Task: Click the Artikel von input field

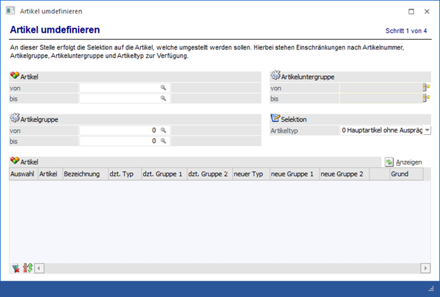Action: click(x=120, y=88)
